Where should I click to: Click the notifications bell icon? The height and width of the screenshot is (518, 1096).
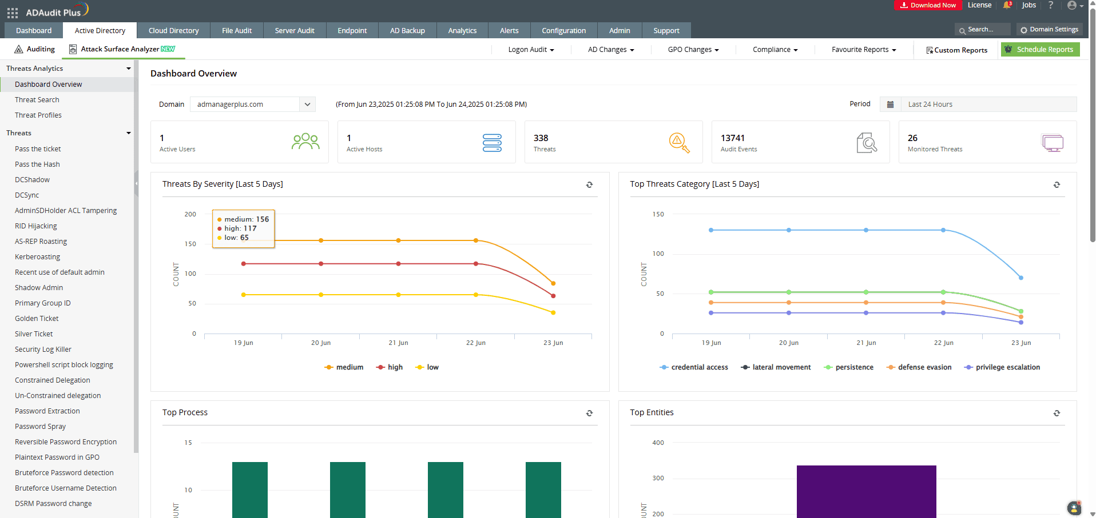coord(1007,5)
